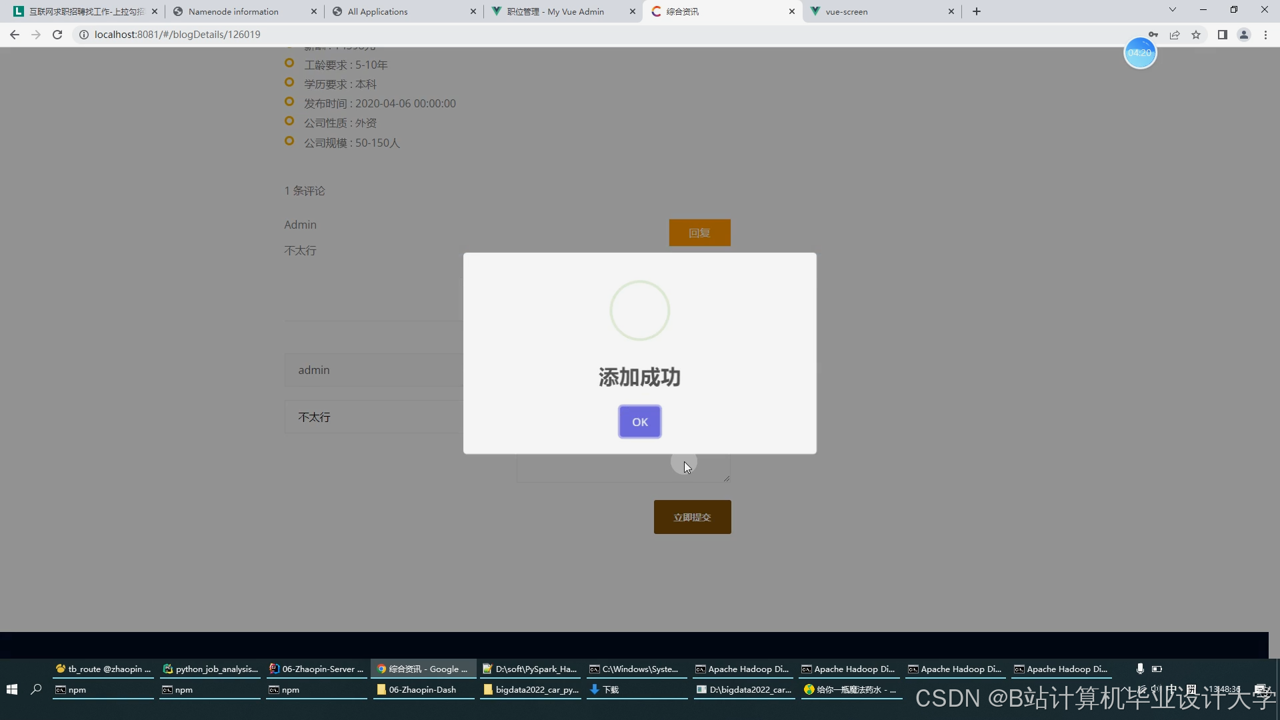The image size is (1280, 720).
Task: Bookmark this page with star icon
Action: [x=1196, y=35]
